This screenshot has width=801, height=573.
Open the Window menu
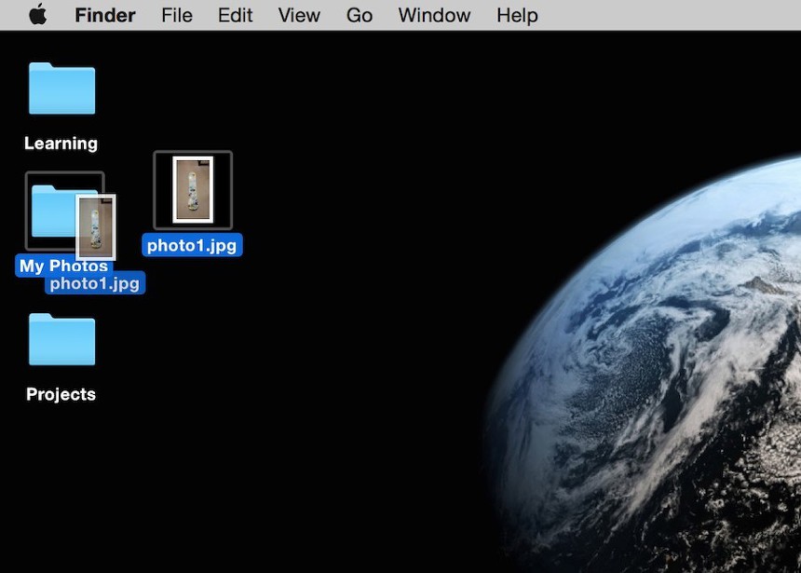point(436,15)
